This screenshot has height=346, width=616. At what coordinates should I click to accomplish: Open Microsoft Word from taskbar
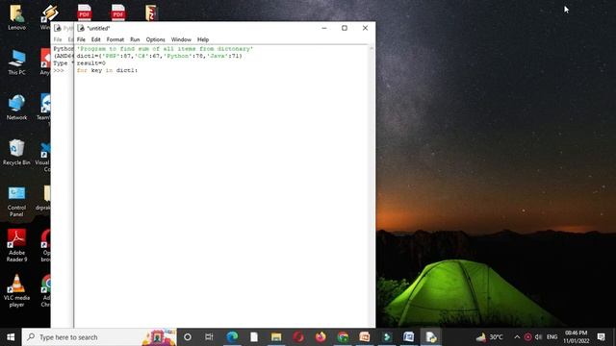(x=408, y=337)
